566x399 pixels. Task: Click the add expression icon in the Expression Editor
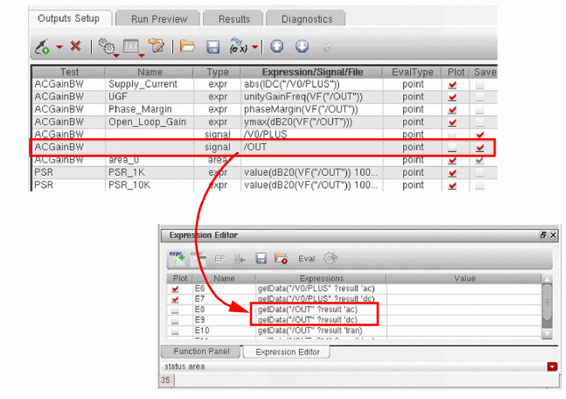coord(177,259)
